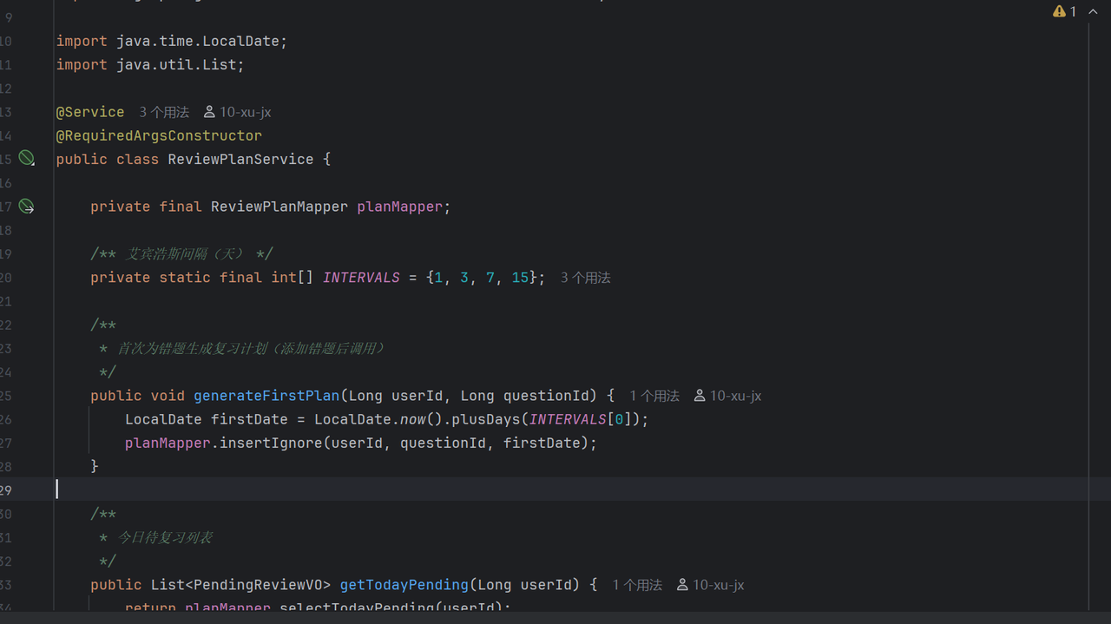This screenshot has height=624, width=1111.
Task: Click gutter line number 26
Action: (x=6, y=419)
